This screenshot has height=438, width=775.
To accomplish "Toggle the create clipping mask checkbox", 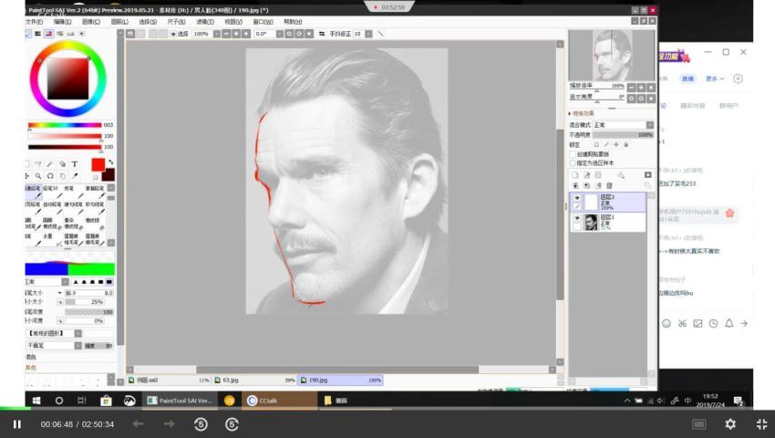I will 573,154.
